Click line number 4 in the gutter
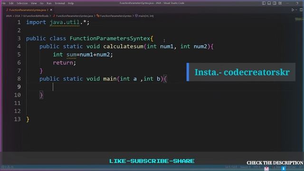304x171 pixels. tap(19, 47)
